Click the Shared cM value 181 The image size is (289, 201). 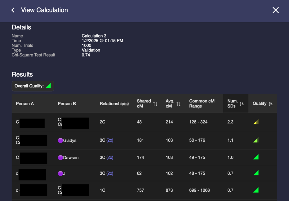tap(141, 140)
